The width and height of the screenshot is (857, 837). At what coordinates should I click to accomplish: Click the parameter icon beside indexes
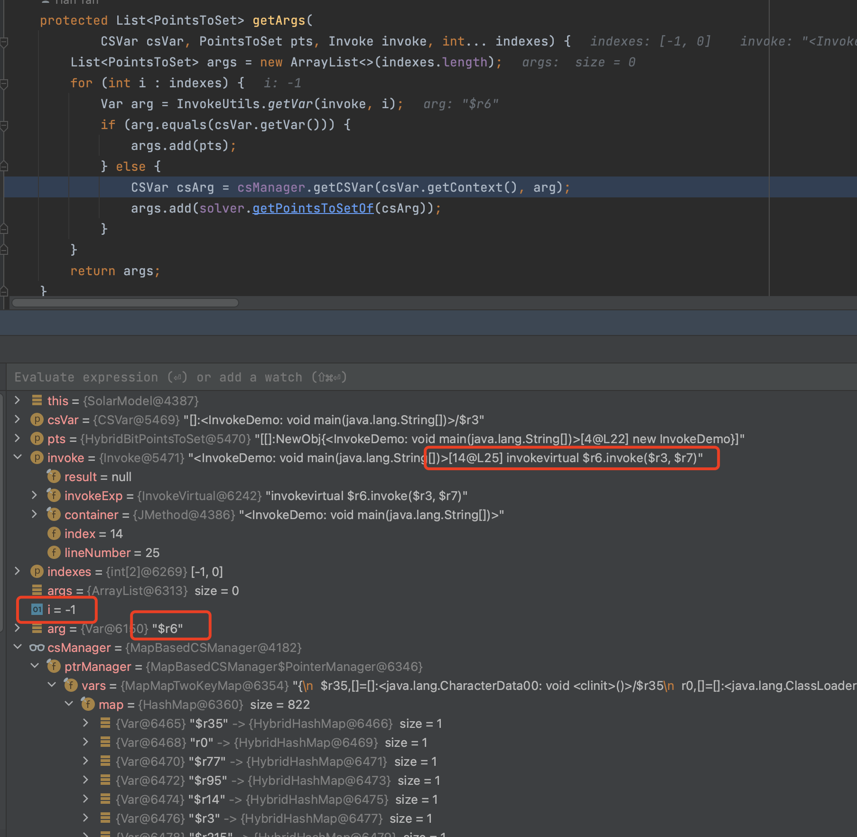[x=37, y=571]
